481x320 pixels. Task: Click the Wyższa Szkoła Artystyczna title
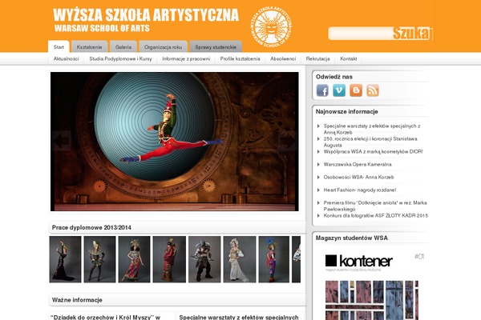(146, 14)
